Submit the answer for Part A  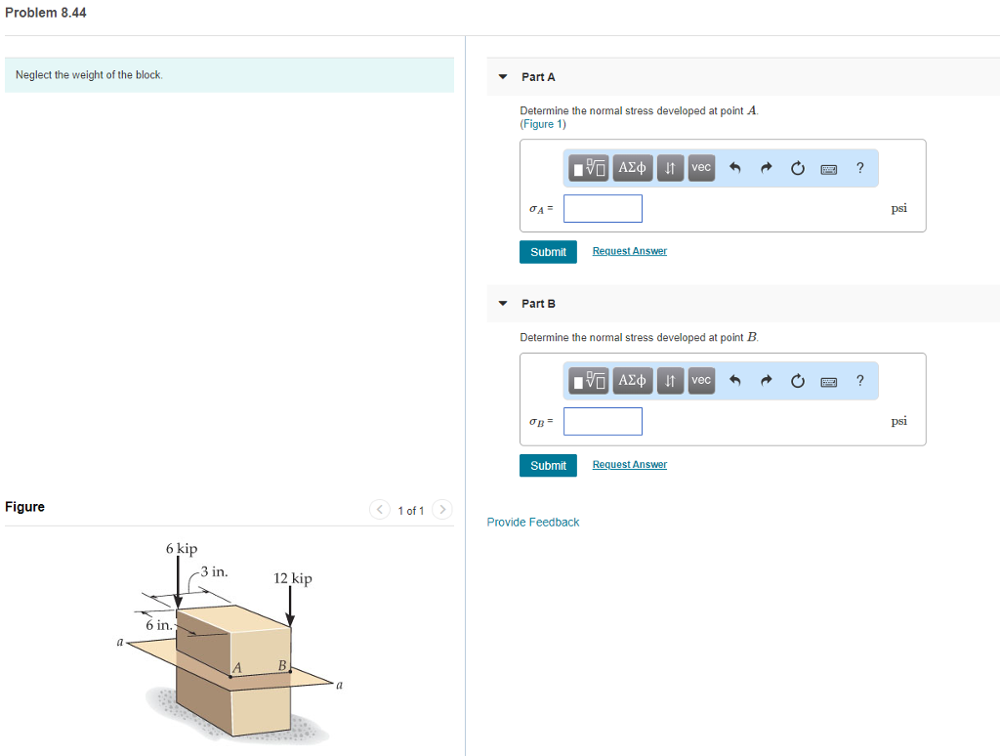tap(548, 251)
